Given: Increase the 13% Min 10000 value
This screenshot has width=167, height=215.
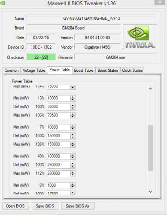Looking at the screenshot, I should click(73, 97).
